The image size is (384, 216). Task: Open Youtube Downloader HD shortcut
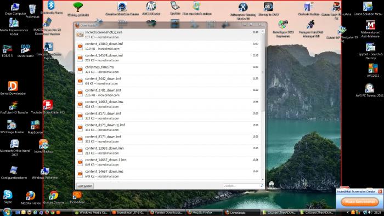coord(48,107)
